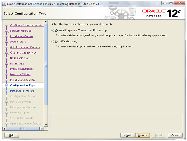Go to the Software Updates step
This screenshot has height=141, width=187.
click(x=21, y=31)
